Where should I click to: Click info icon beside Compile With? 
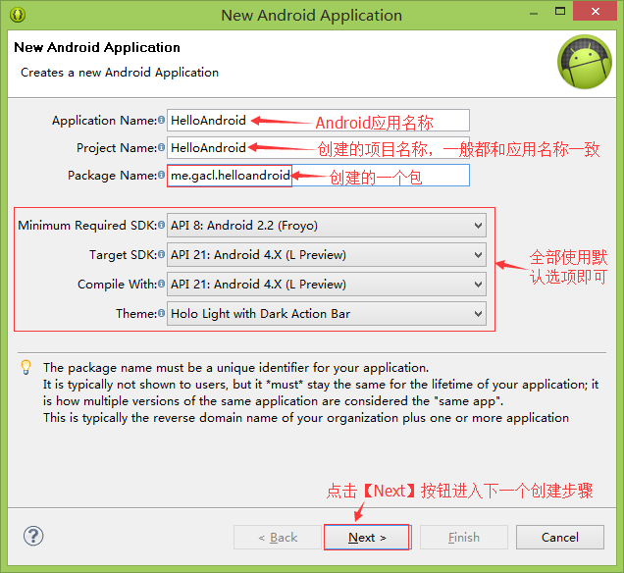click(x=161, y=284)
